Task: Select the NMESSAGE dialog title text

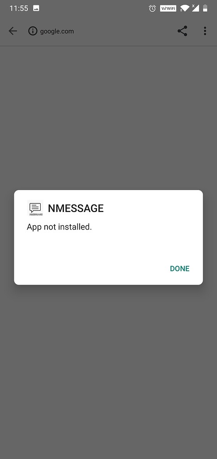Action: click(76, 208)
